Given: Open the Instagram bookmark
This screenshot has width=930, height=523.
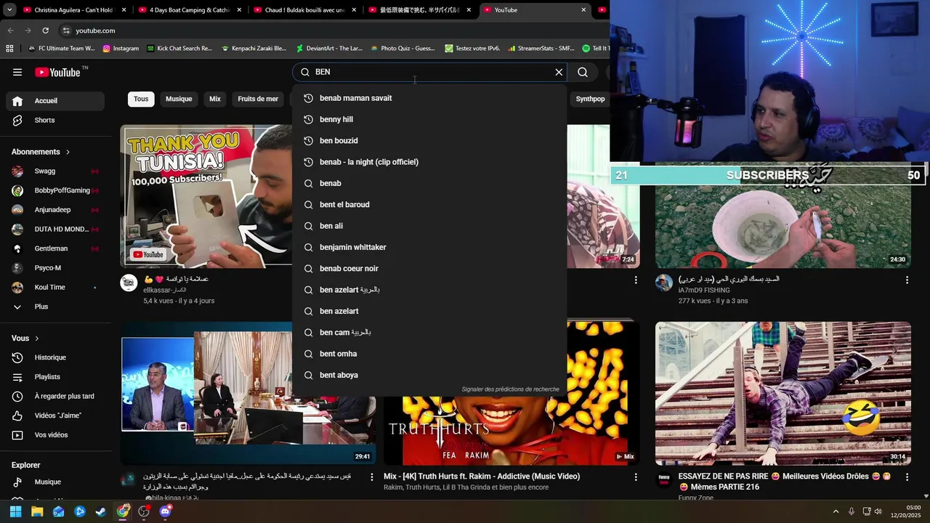Looking at the screenshot, I should (121, 49).
